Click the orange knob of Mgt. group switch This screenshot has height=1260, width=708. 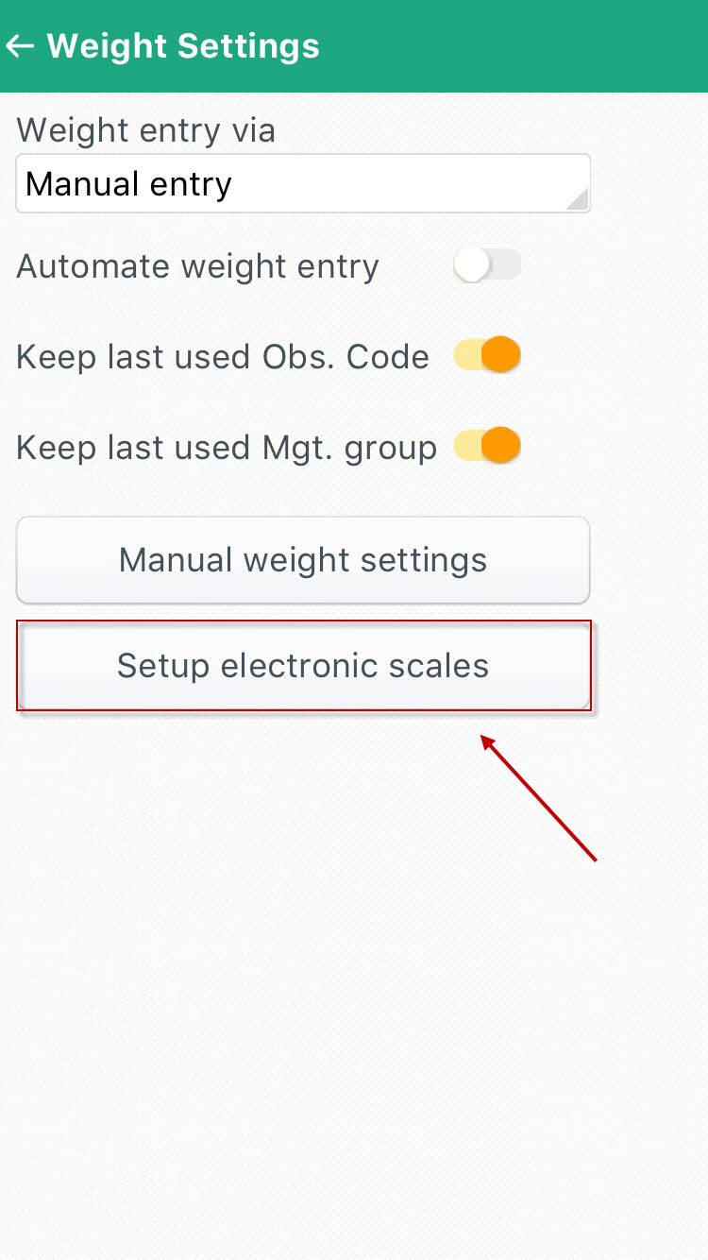[502, 446]
